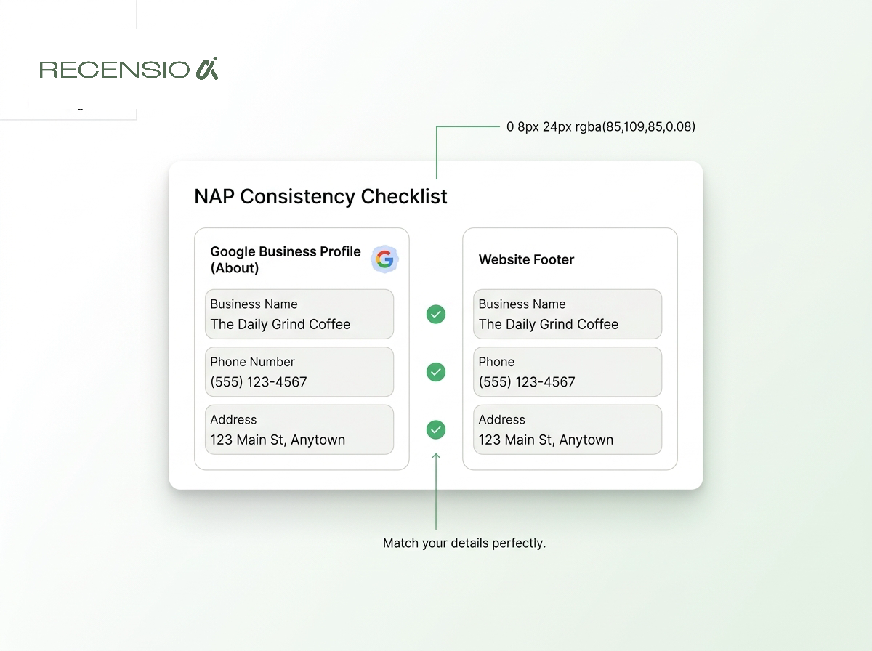The width and height of the screenshot is (872, 651).
Task: Click the Recensio AI logo
Action: click(x=129, y=69)
